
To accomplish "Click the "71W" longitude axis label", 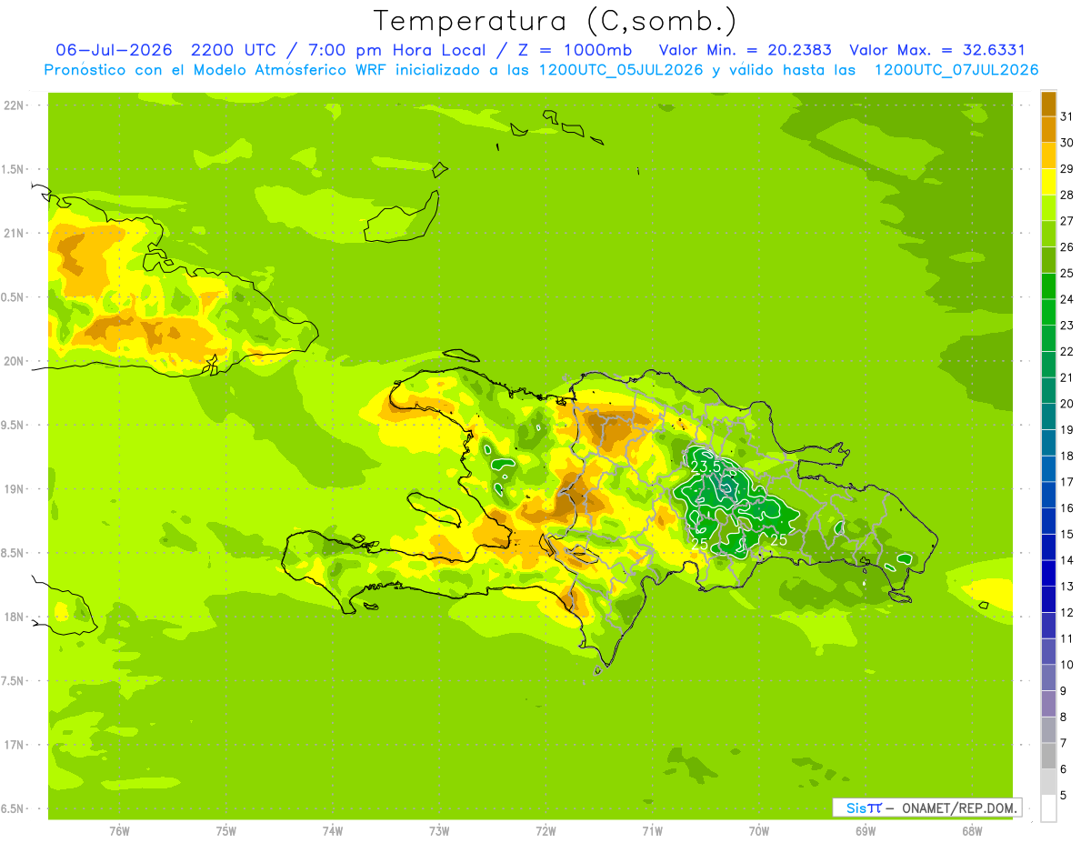I will click(x=653, y=830).
